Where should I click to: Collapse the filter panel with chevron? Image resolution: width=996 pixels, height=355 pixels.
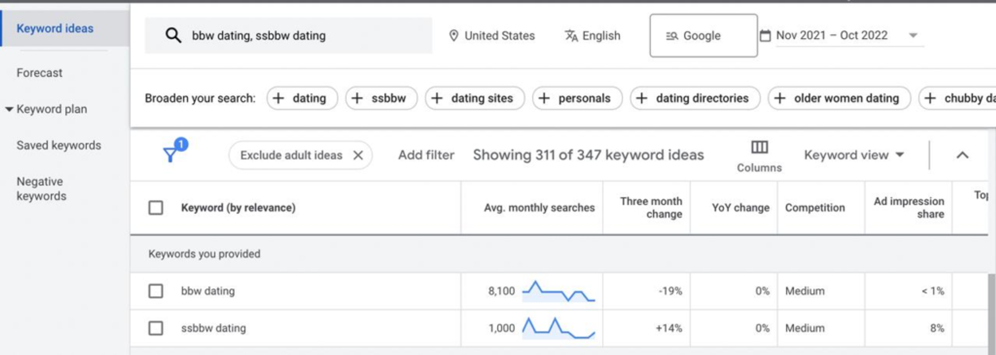pos(962,155)
